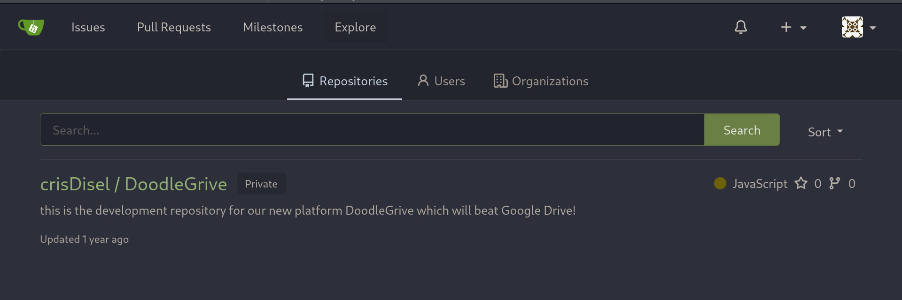Click the fork icon for DoodleGrive
The height and width of the screenshot is (300, 902).
coord(835,183)
